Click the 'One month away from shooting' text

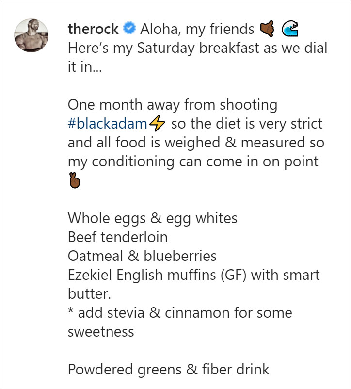pyautogui.click(x=174, y=104)
